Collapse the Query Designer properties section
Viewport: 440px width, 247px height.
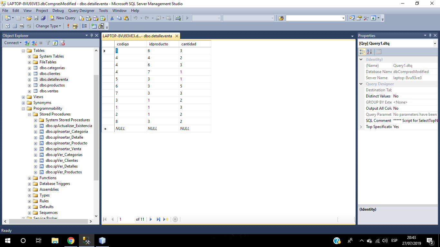click(361, 84)
